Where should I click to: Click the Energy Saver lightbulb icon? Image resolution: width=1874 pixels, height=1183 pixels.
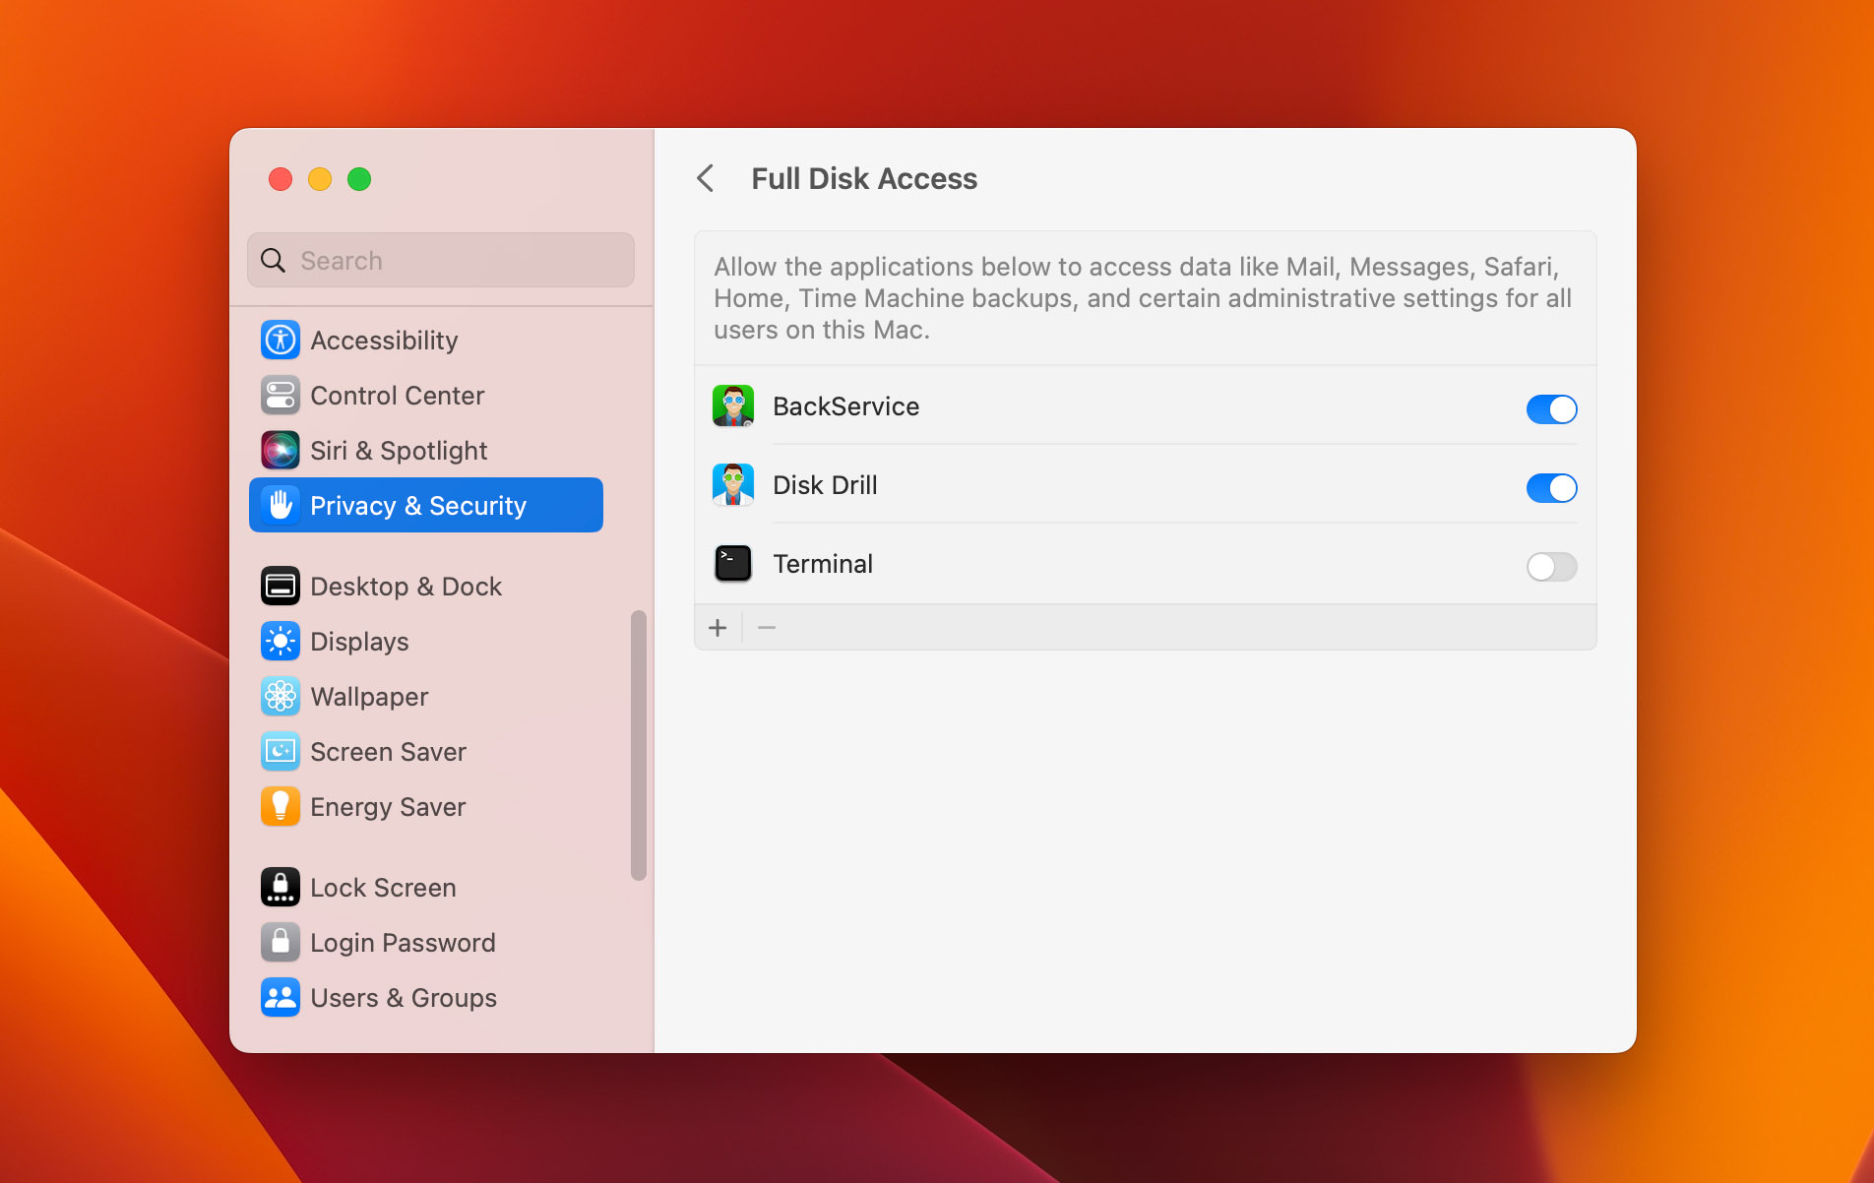(x=281, y=807)
